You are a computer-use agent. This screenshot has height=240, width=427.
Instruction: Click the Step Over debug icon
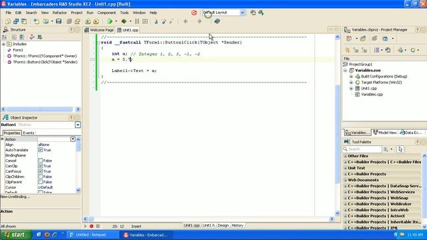(x=163, y=21)
